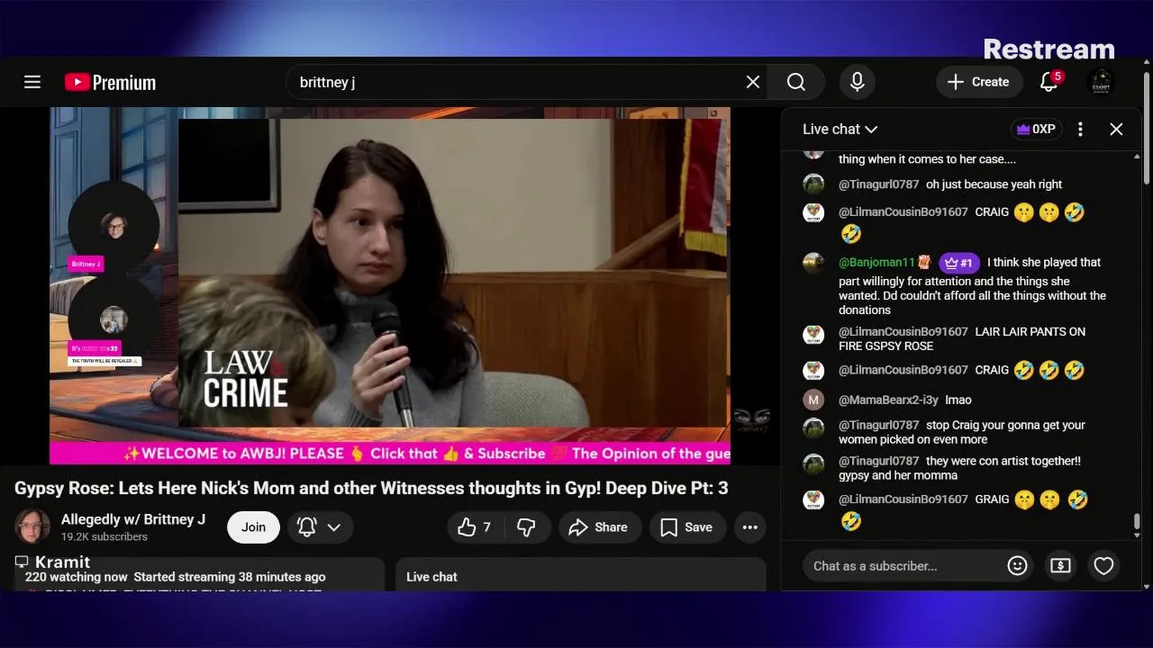The width and height of the screenshot is (1153, 648).
Task: Share this live stream
Action: 599,527
